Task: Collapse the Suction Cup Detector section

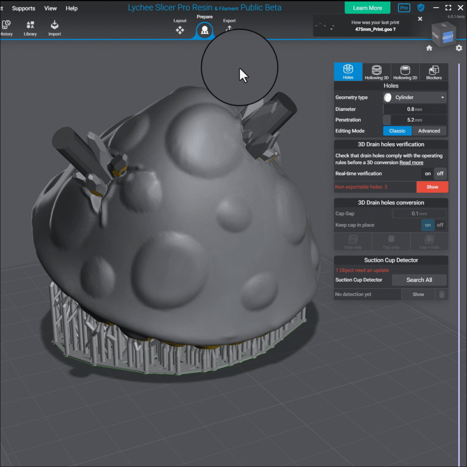Action: click(391, 260)
